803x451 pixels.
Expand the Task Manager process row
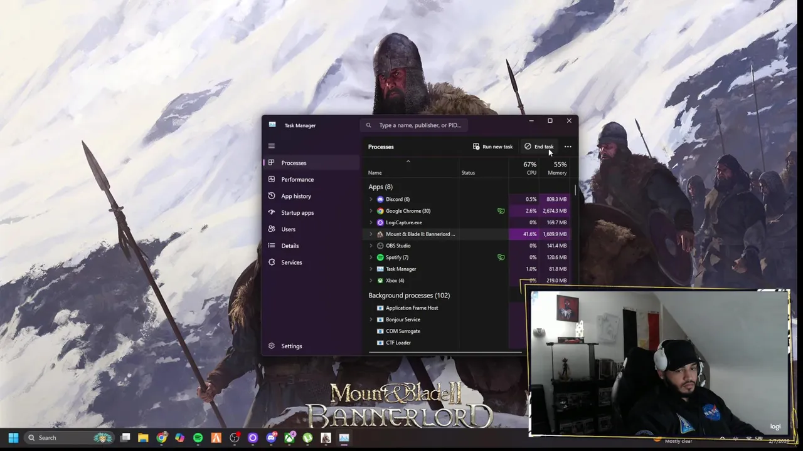pos(371,269)
